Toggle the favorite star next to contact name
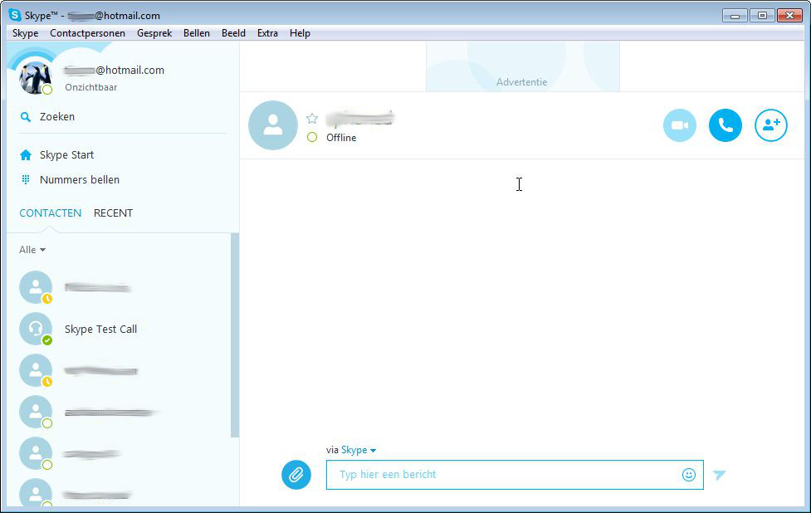This screenshot has height=513, width=811. click(312, 119)
